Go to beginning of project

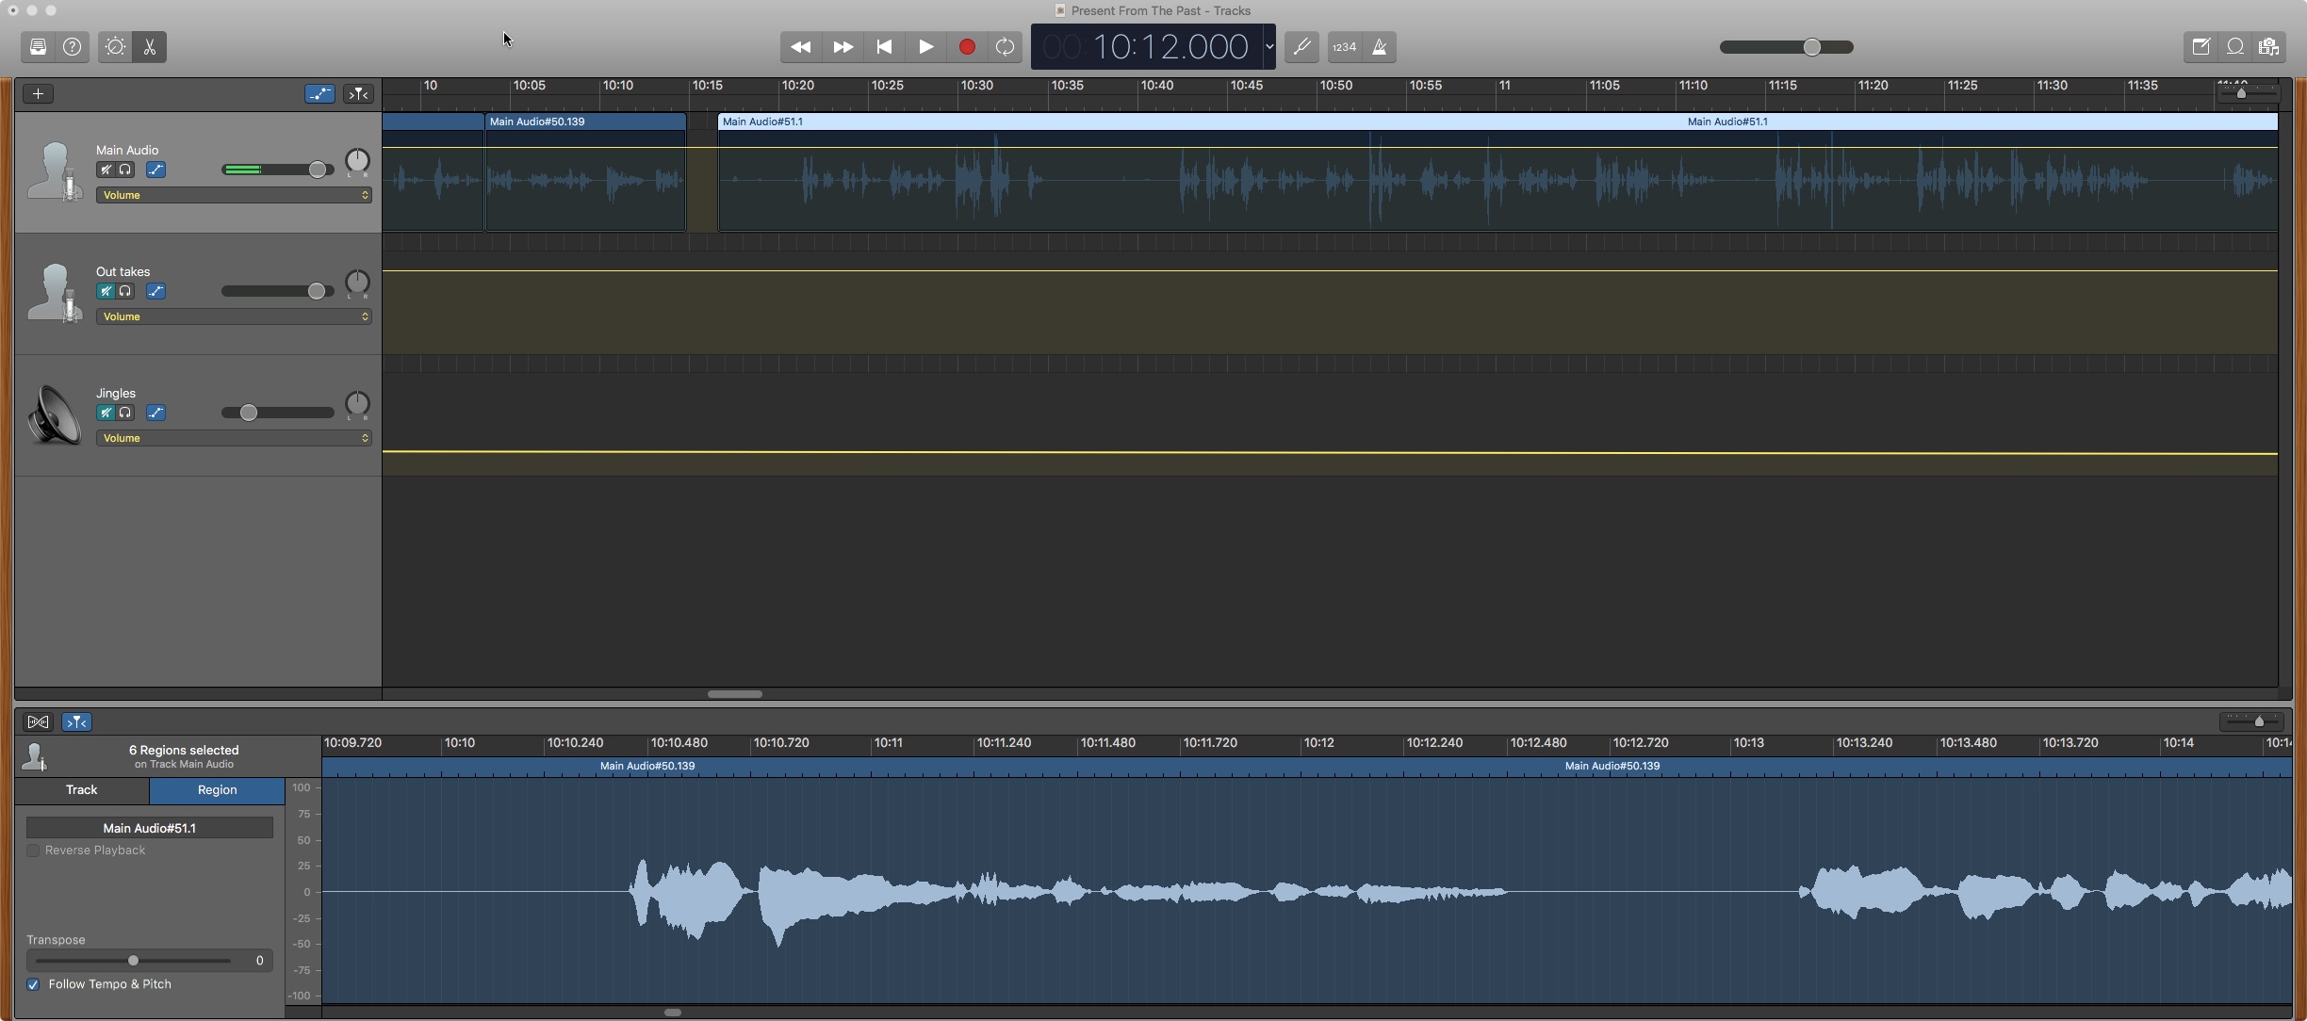tap(884, 47)
